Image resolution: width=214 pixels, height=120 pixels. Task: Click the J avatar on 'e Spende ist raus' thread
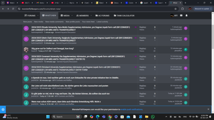coord(26,79)
